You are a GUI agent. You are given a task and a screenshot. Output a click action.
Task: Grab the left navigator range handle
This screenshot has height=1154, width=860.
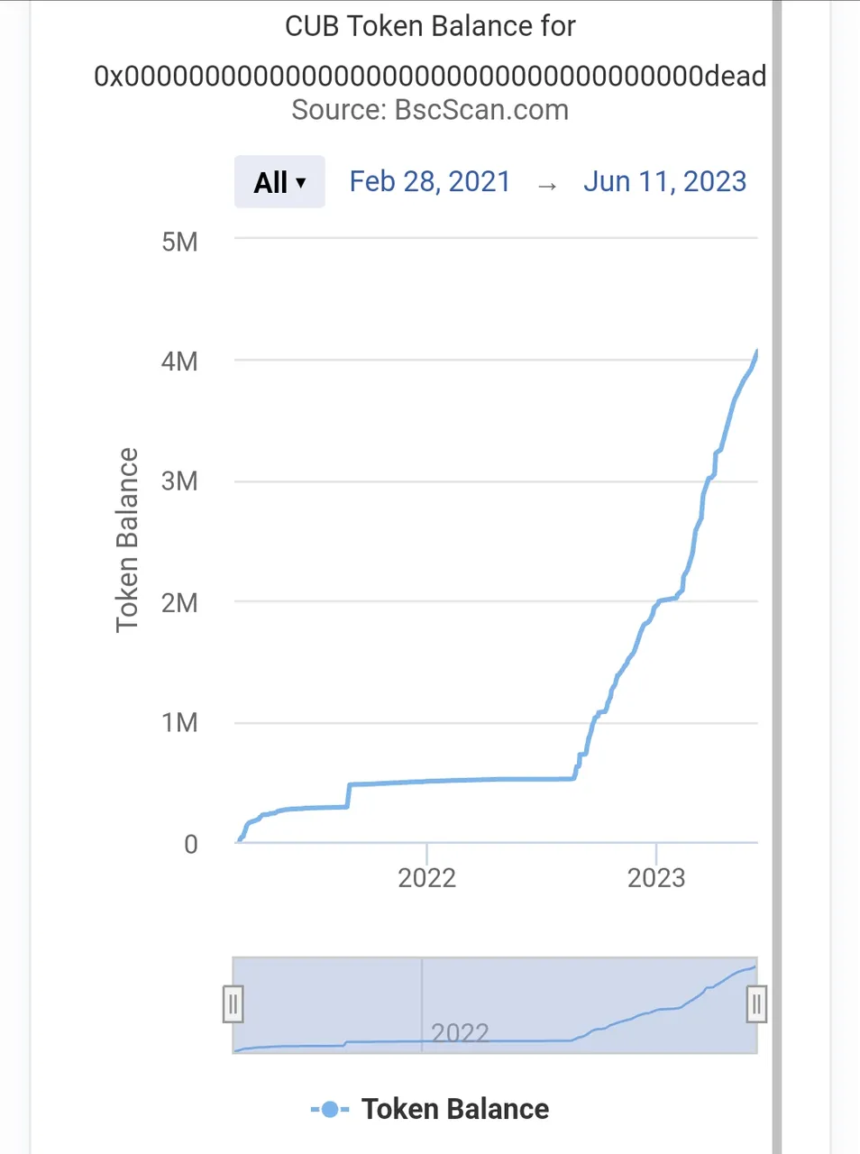(x=233, y=1004)
